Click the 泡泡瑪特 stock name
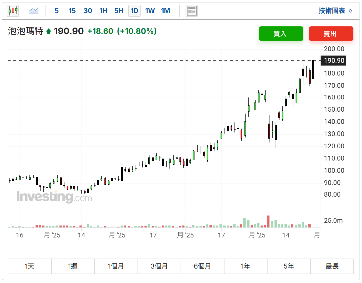This screenshot has height=283, width=362. pos(26,31)
